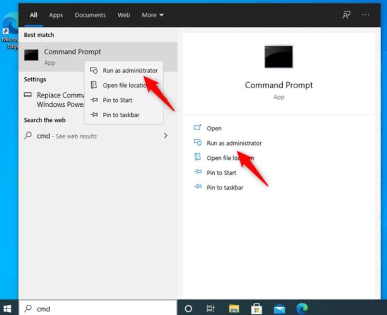The height and width of the screenshot is (315, 387).
Task: Select Microsoft Edge desktop shortcut
Action: 10,31
